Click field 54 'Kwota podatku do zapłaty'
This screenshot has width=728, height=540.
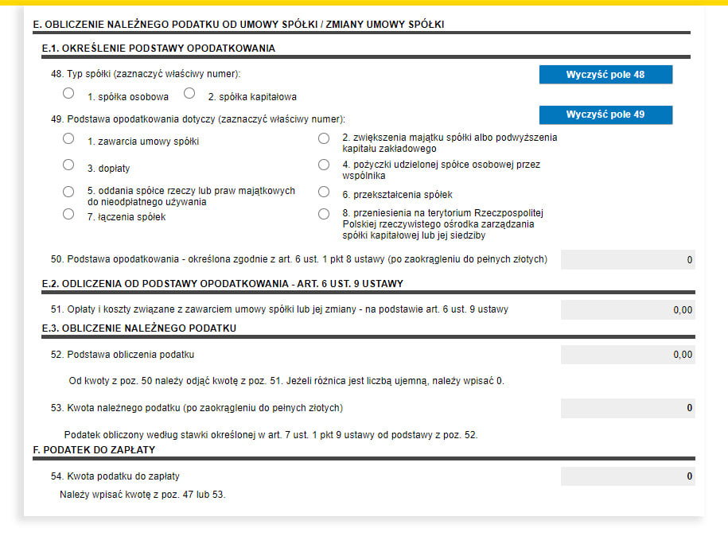(627, 476)
